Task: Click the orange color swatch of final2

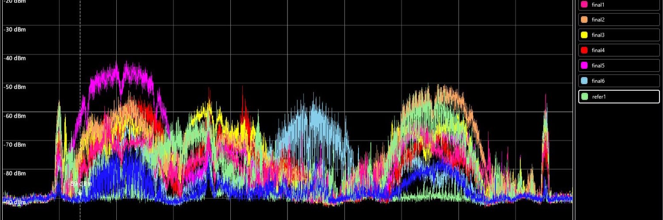Action: (584, 20)
